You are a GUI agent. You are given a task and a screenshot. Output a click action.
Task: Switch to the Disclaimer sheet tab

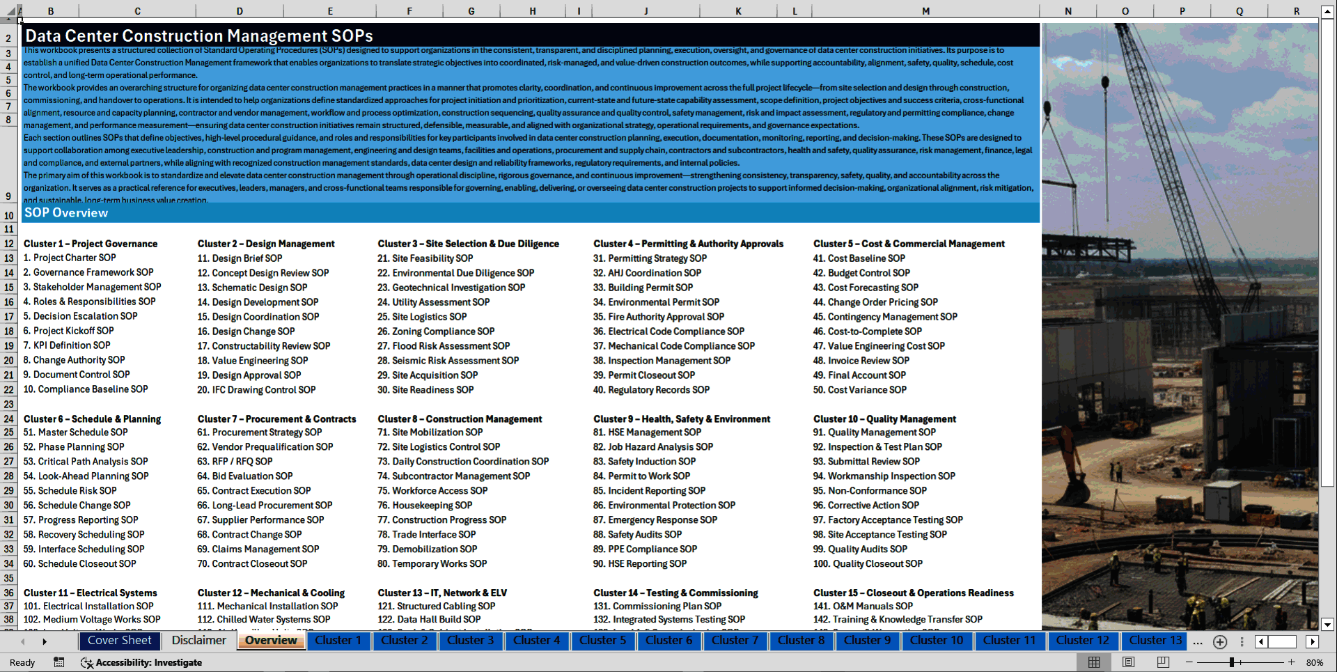pos(198,640)
